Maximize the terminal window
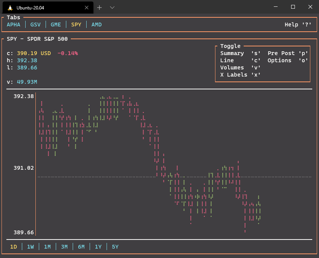The height and width of the screenshot is (258, 319). tap(293, 7)
